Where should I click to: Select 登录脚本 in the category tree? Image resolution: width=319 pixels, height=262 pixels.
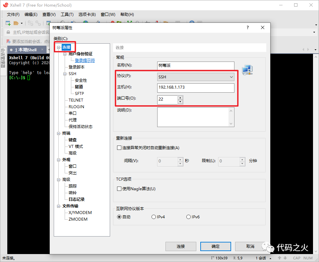77,67
